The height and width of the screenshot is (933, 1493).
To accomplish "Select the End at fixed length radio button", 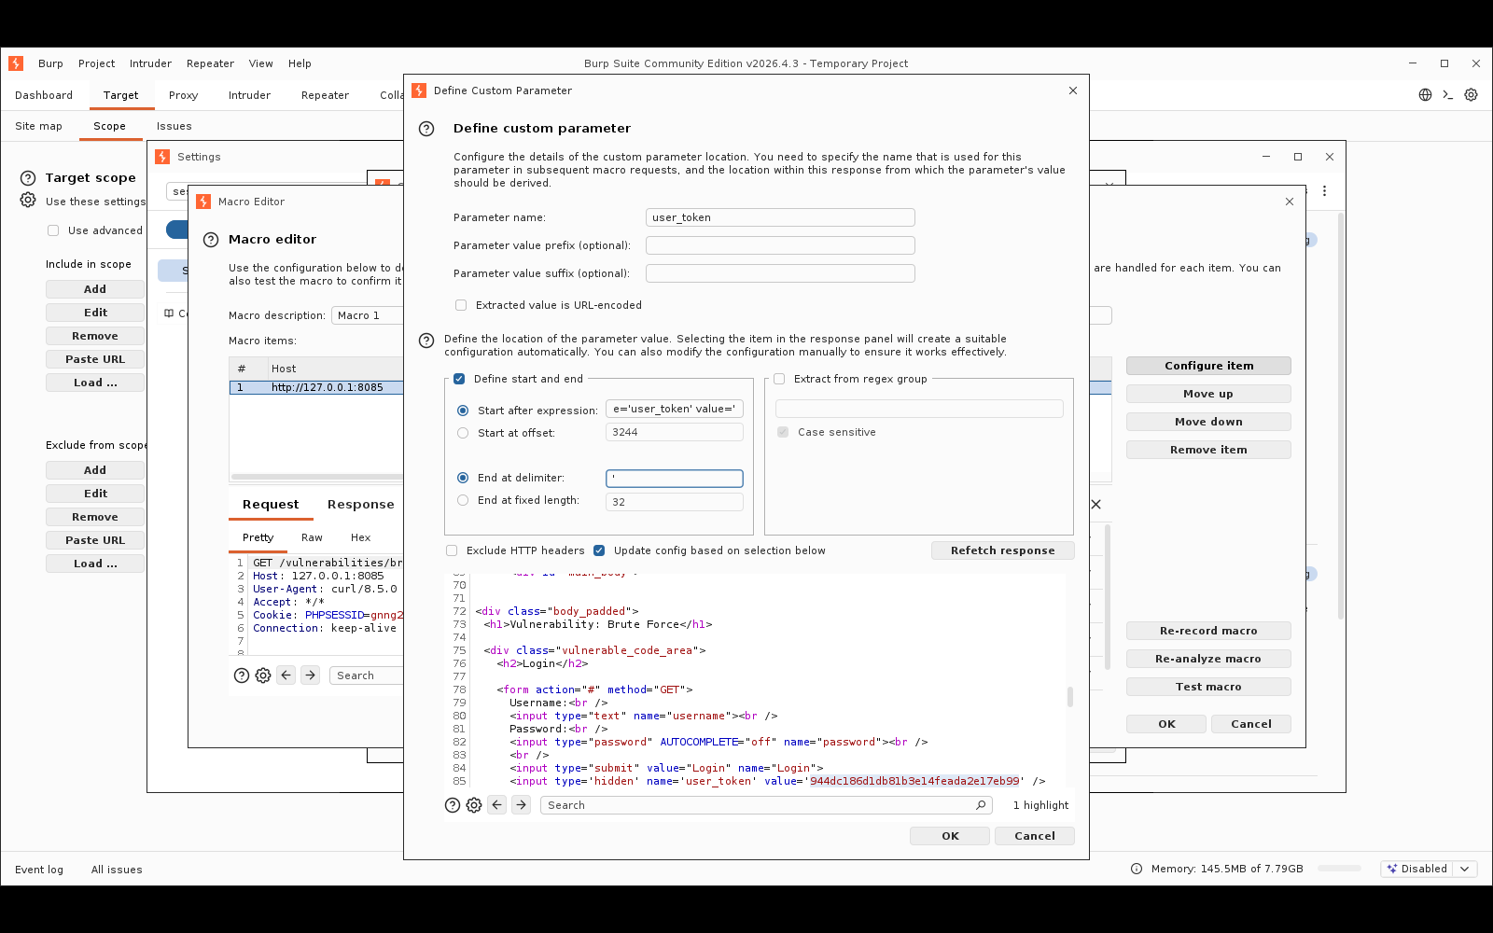I will pos(463,500).
